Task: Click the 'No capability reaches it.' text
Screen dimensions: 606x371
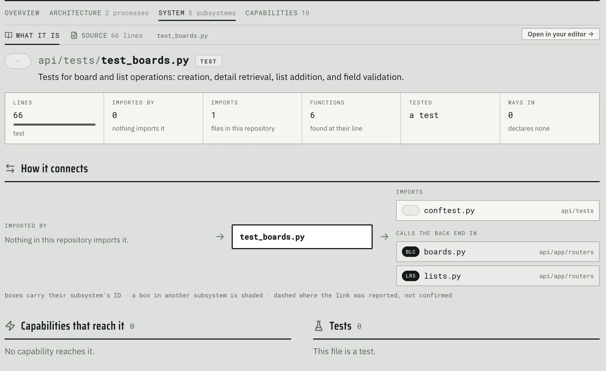Action: coord(50,351)
